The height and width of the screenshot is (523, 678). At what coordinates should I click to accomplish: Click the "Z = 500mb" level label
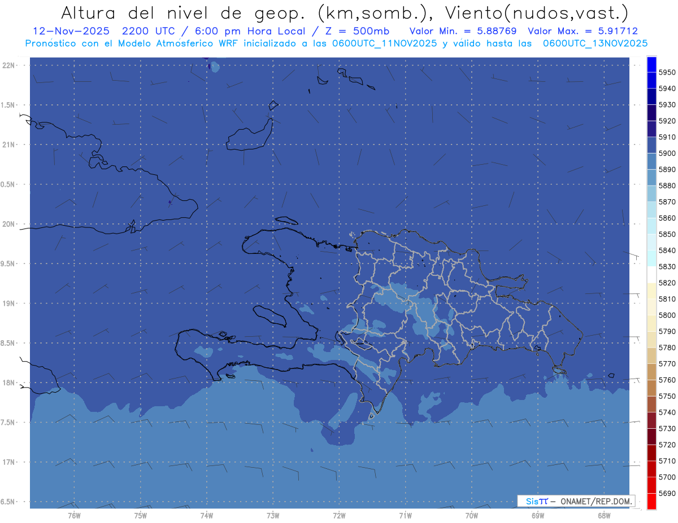tap(357, 31)
